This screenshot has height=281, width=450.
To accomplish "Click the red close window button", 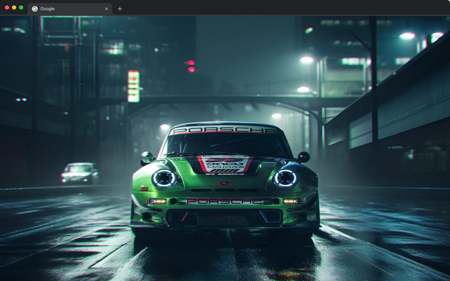I will 7,7.
